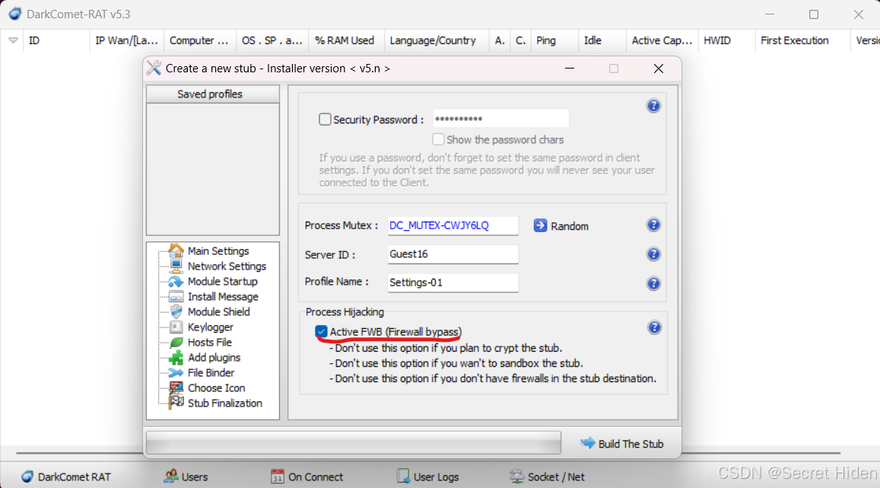
Task: Open Main Settings house icon
Action: (176, 250)
